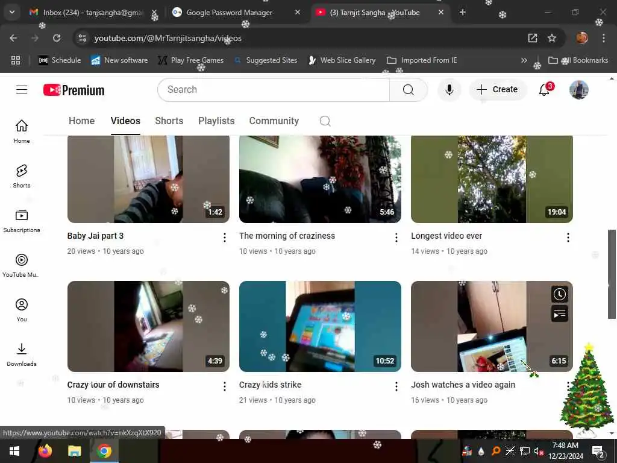This screenshot has width=617, height=463.
Task: Add Josh watches a video to Watch later
Action: (559, 294)
